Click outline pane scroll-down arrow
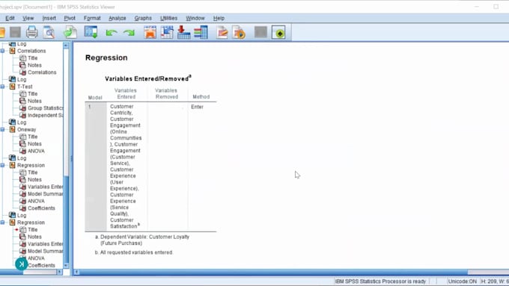Image resolution: width=509 pixels, height=286 pixels. tap(66, 265)
